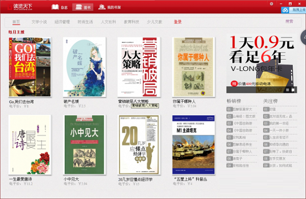Open 关注榜 entry 04 一天一件小事
This screenshot has width=306, height=199.
point(280,131)
